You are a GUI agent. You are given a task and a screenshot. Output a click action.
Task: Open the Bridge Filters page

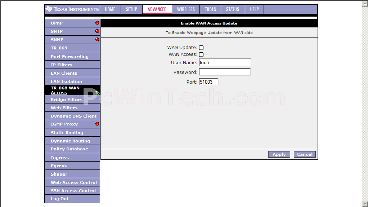(x=66, y=100)
